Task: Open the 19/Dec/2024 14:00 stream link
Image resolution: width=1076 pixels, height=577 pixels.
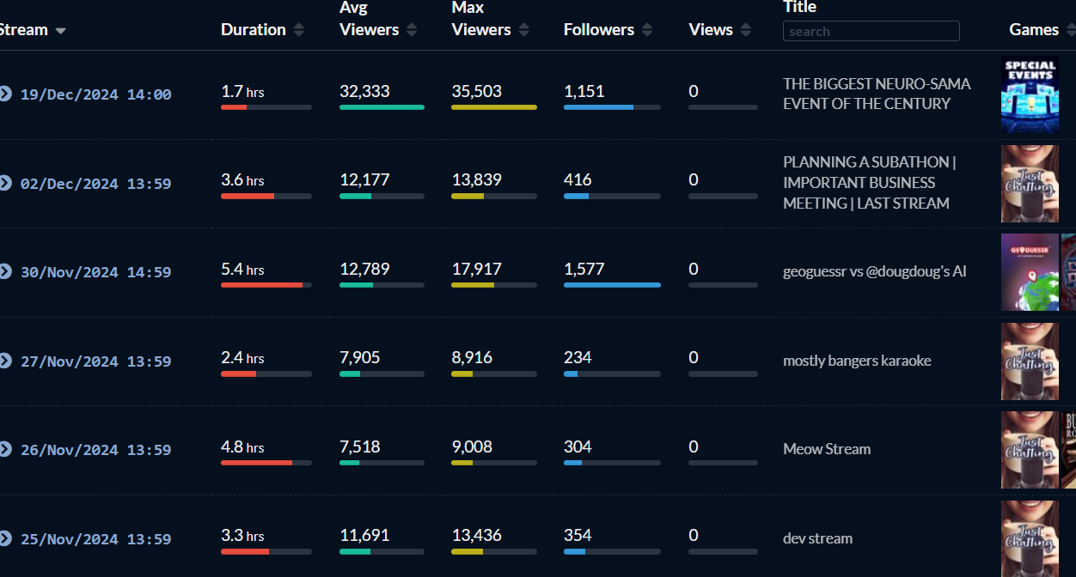Action: tap(95, 94)
